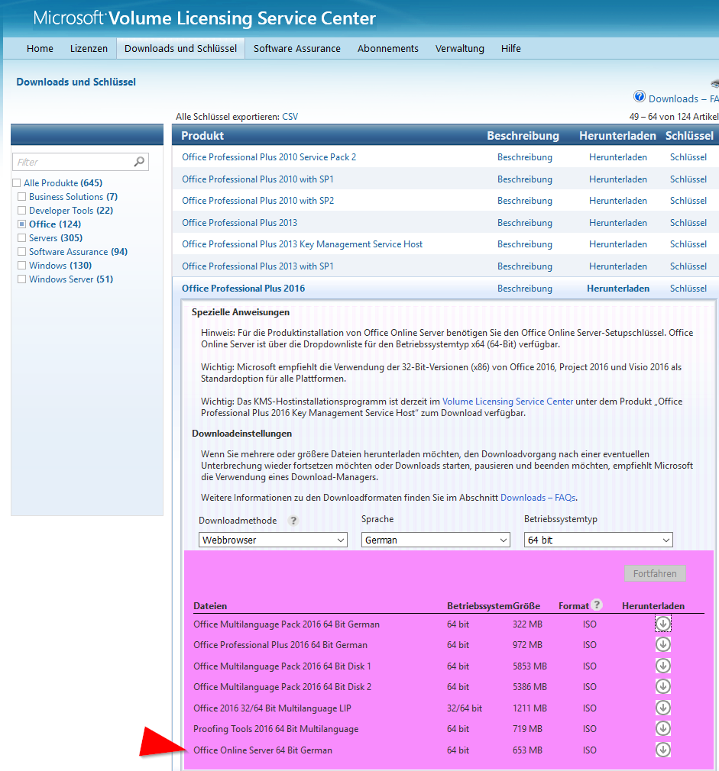Open the Abonnements menu
The image size is (719, 771).
coord(388,49)
